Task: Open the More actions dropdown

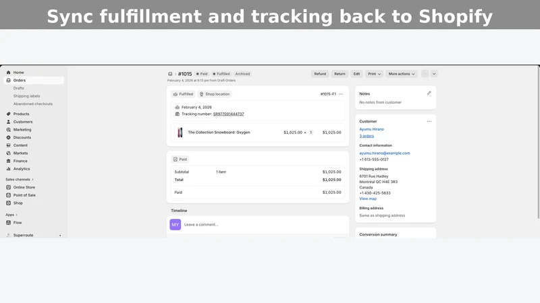Action: coord(402,74)
